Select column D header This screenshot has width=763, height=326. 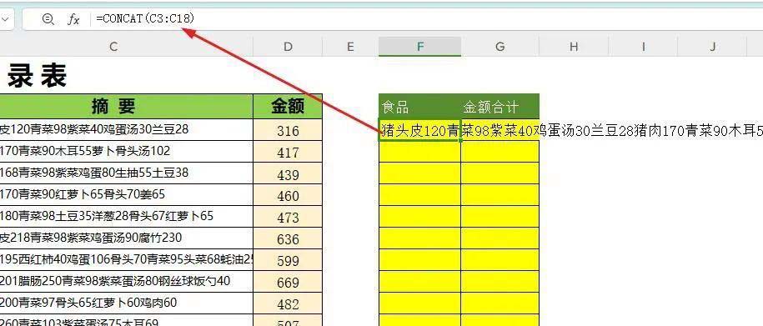coord(288,47)
